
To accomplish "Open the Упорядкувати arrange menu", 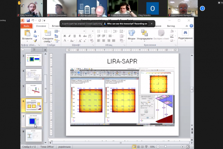I will pyautogui.click(x=145, y=36).
